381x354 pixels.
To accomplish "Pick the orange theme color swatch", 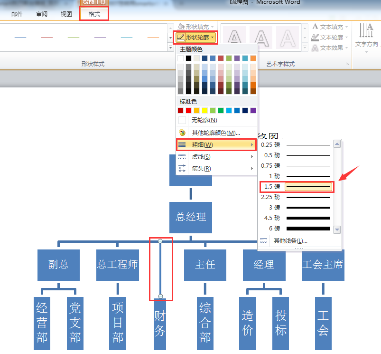I will click(253, 58).
